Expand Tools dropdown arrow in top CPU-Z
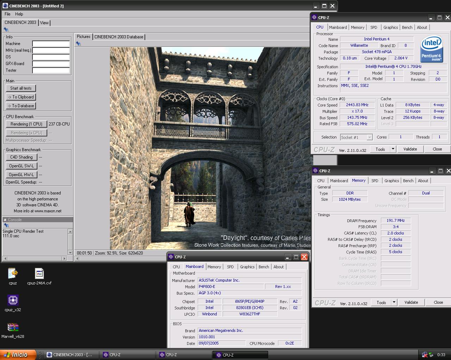Screen dimensions: 451x360 393,149
